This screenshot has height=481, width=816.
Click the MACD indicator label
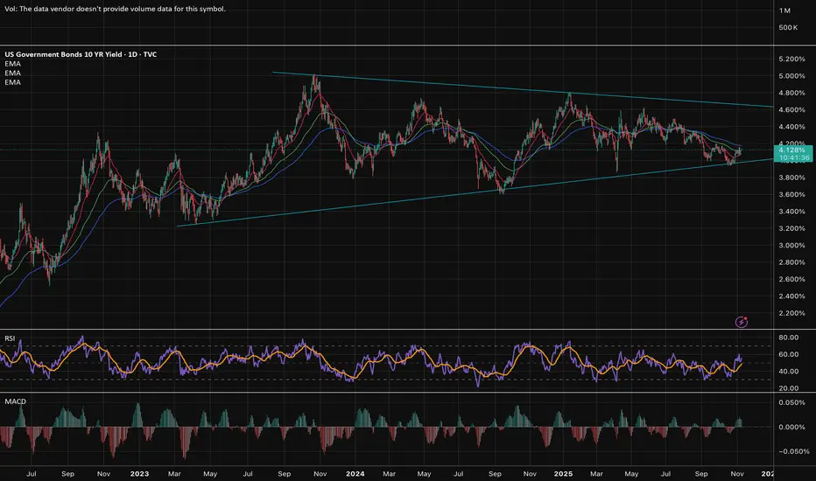14,399
